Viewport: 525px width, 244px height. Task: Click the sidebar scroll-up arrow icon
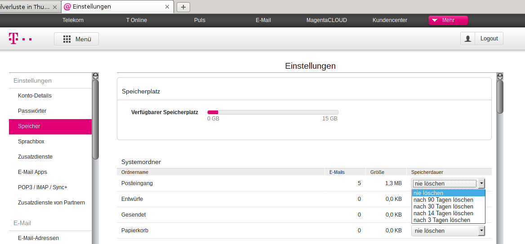pos(95,76)
